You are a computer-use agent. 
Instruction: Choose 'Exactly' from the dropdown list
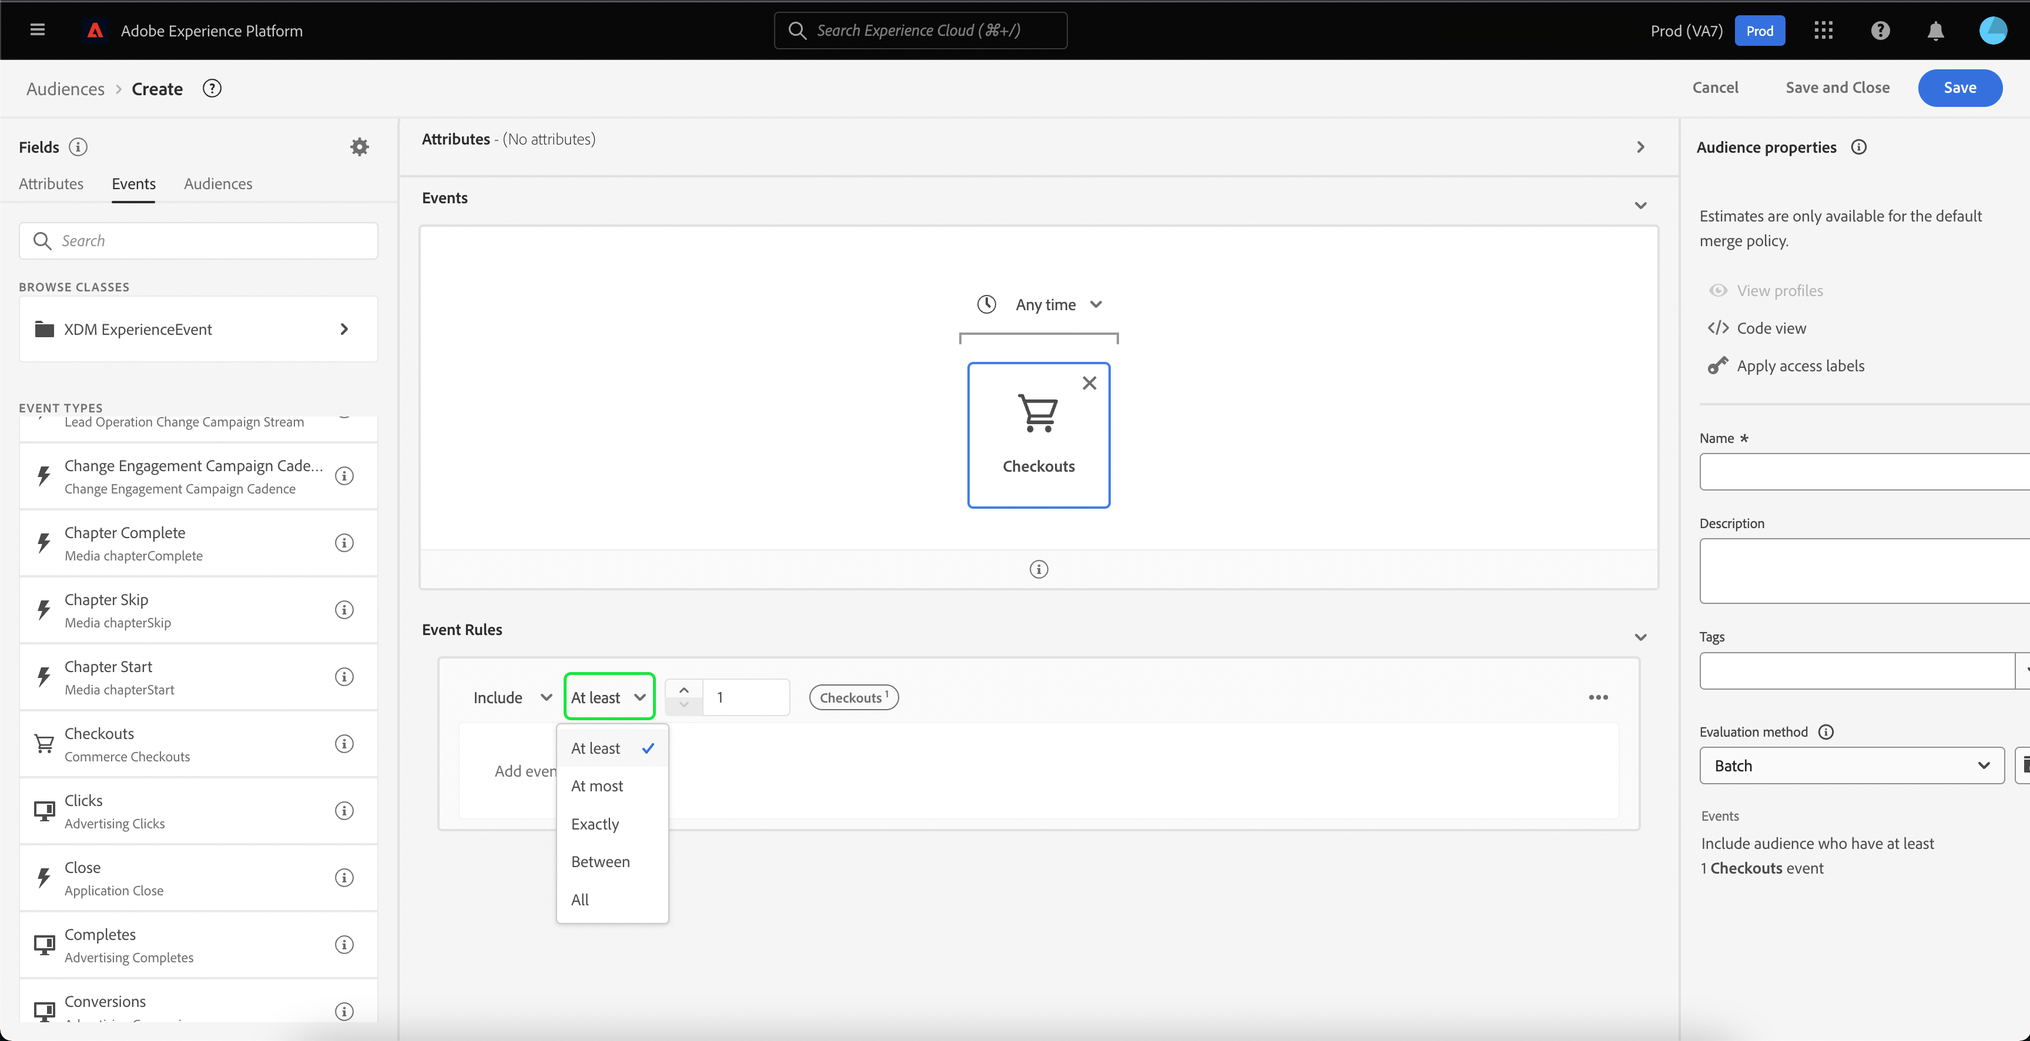tap(595, 824)
